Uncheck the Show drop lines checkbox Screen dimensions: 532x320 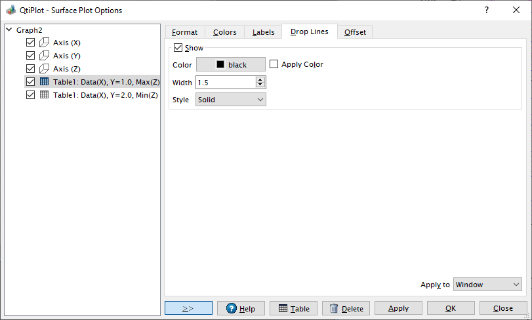178,48
